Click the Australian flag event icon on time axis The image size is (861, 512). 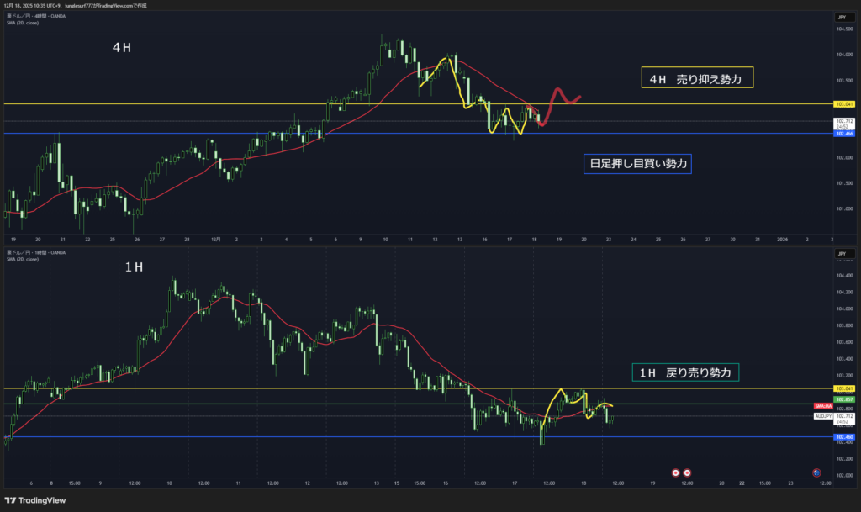click(x=816, y=472)
